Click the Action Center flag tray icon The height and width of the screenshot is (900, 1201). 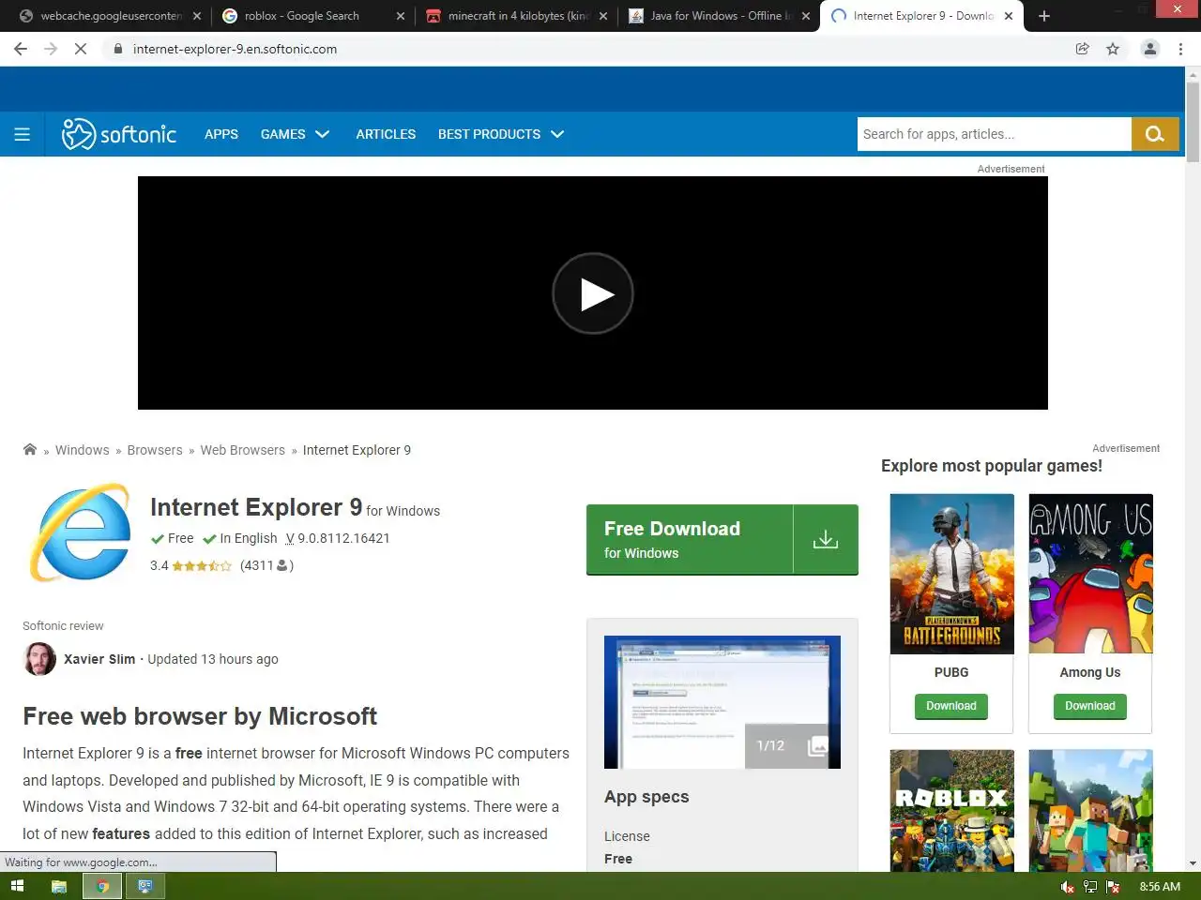[x=1113, y=887]
